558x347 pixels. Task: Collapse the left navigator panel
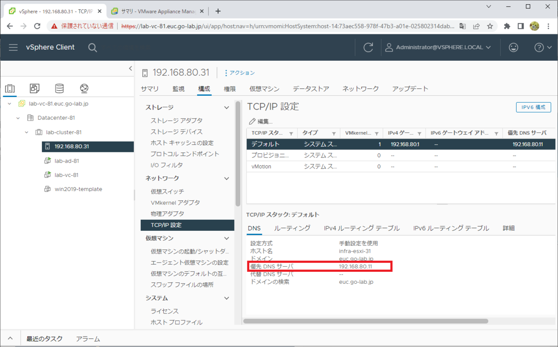(x=130, y=69)
